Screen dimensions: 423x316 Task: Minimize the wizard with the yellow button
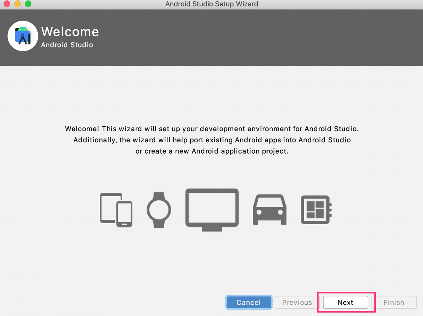17,4
